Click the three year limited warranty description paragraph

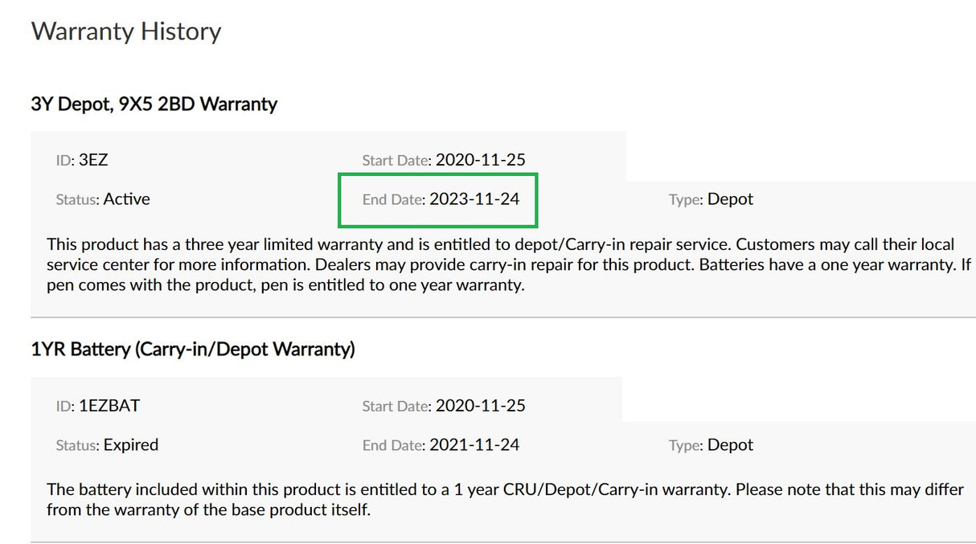tap(509, 264)
